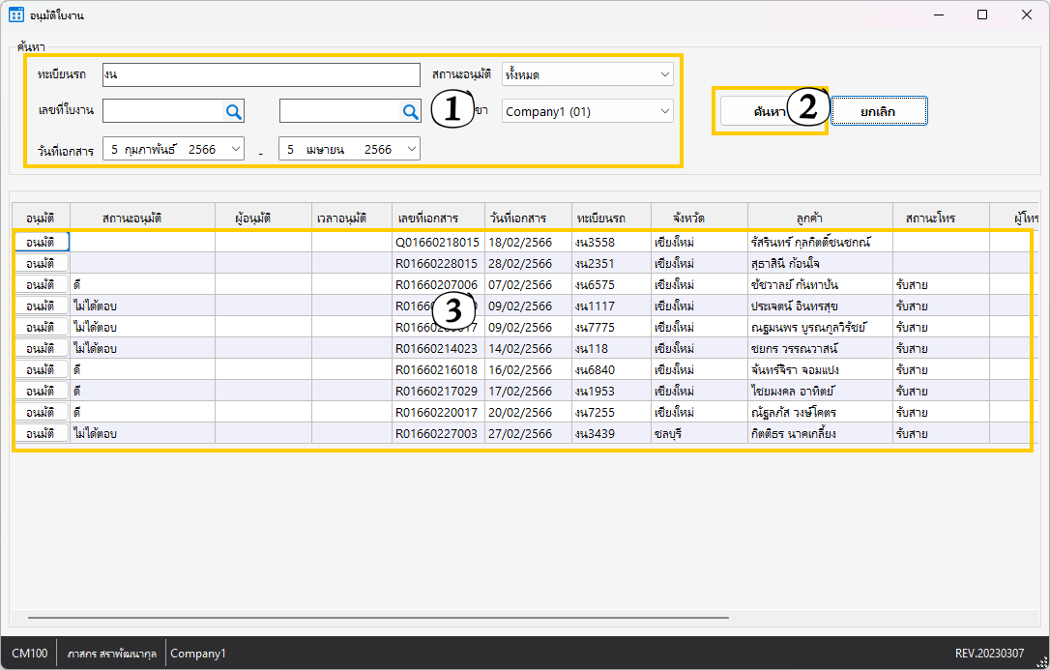Click the จังหวัด column header

[x=687, y=218]
